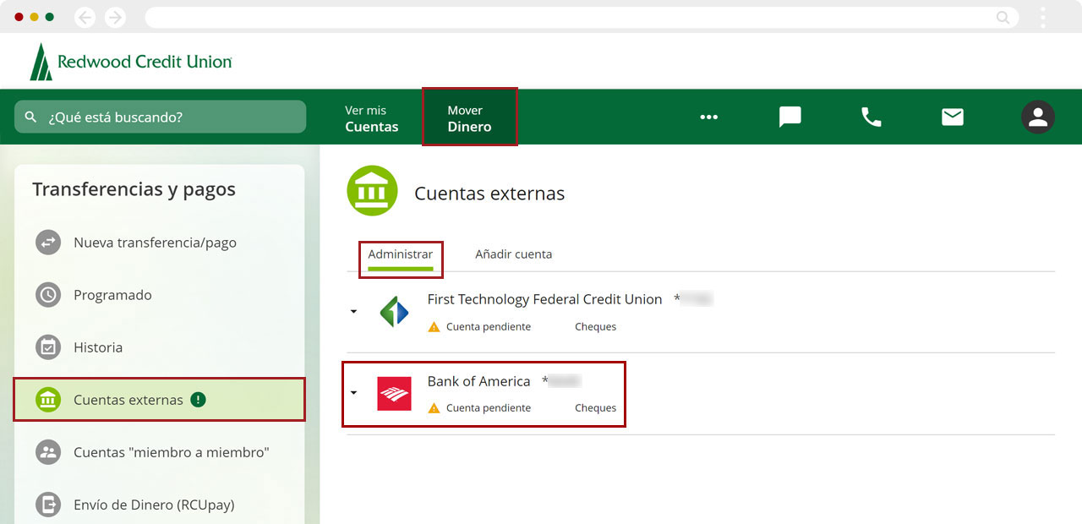Click the Cuentas externas bank icon in sidebar
Screen dimensions: 1082x524
click(x=48, y=400)
